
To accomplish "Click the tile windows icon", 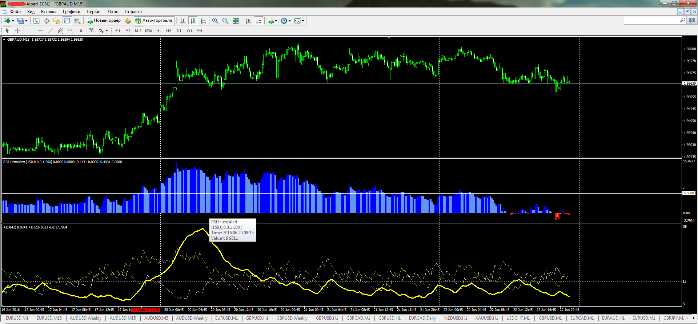I will pos(236,21).
